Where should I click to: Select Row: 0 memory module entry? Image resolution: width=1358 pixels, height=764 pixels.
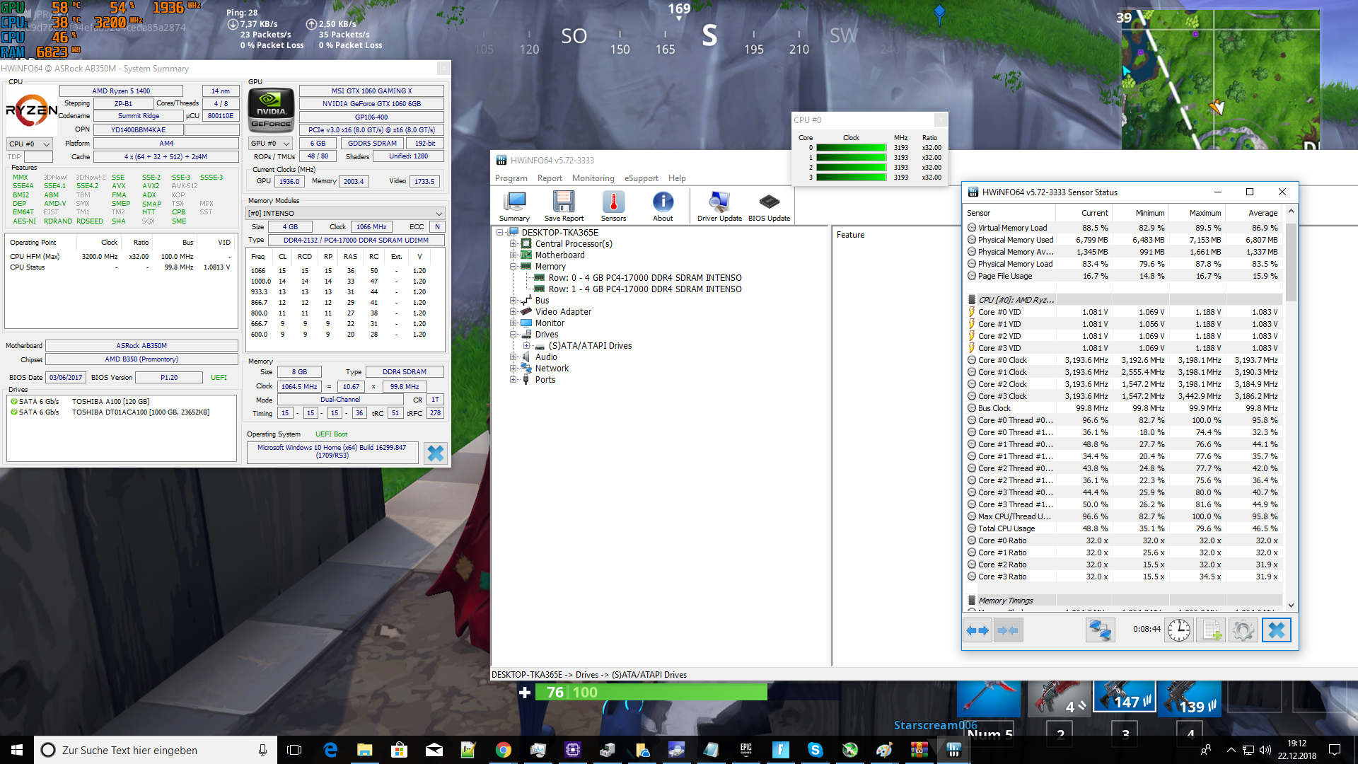(x=644, y=278)
